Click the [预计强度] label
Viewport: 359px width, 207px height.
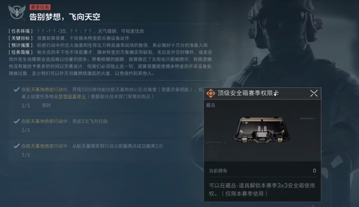(x=21, y=45)
